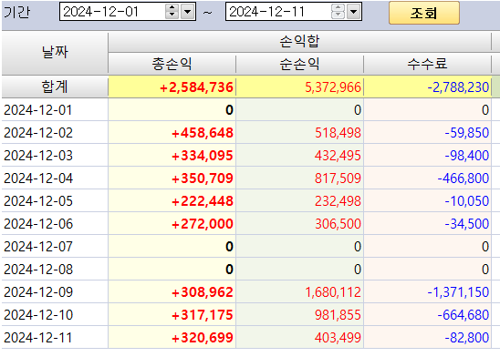Click the +222,448 profit cell
Viewport: 500px width, 357px height.
point(172,200)
